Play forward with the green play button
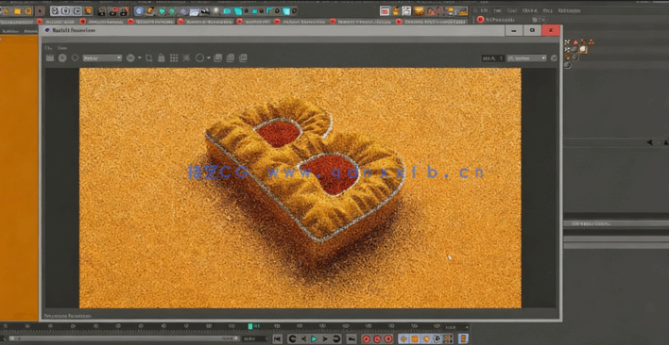 tap(314, 339)
